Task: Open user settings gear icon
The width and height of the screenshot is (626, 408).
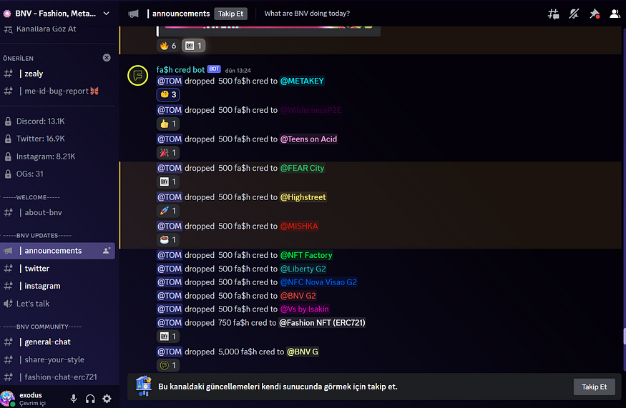Action: point(107,399)
